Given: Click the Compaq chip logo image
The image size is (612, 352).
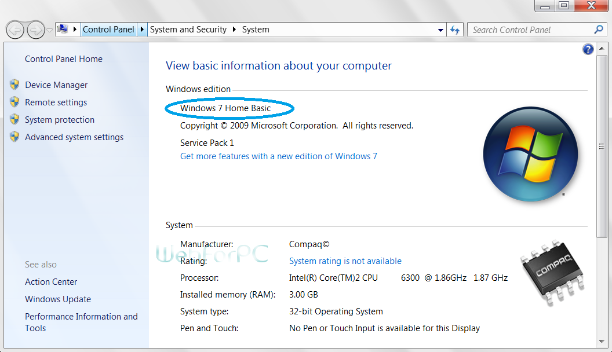Looking at the screenshot, I should click(552, 273).
